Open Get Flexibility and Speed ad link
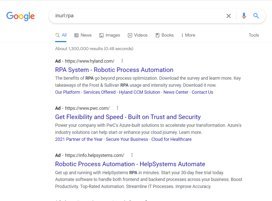Viewport: 272px width, 201px height. tap(128, 117)
